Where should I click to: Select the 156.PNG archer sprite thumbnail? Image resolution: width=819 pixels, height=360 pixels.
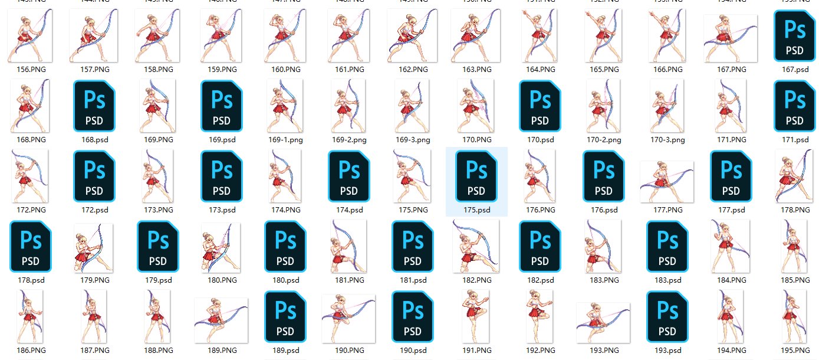[31, 37]
